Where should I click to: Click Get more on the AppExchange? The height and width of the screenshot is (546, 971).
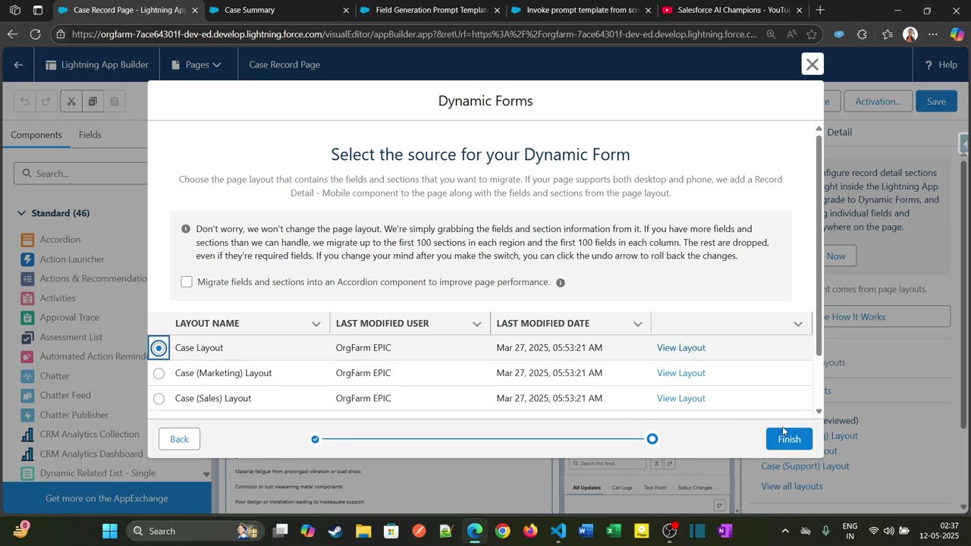[x=107, y=498]
